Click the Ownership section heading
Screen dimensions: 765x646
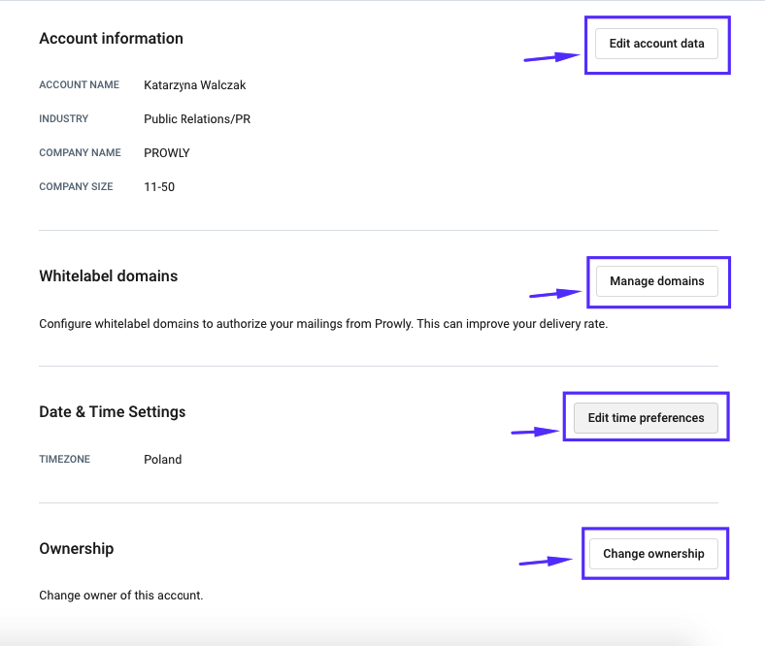(x=76, y=548)
